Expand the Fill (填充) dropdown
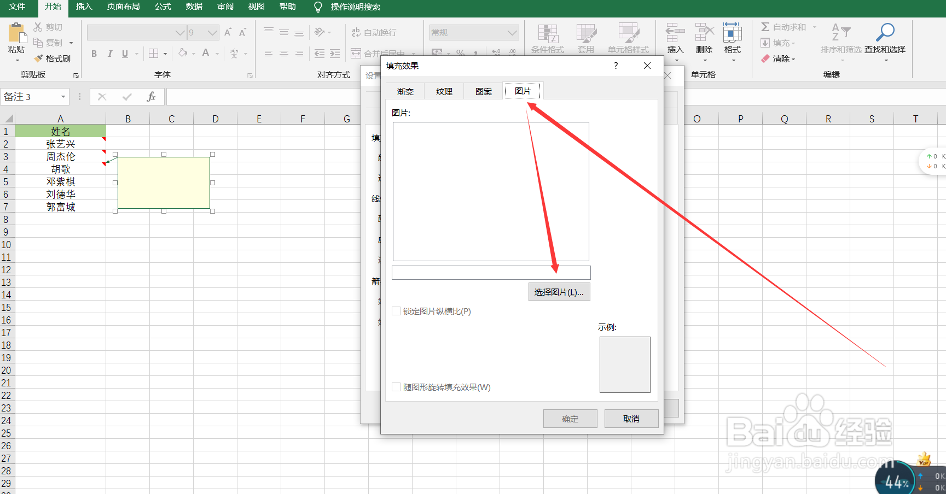 793,43
